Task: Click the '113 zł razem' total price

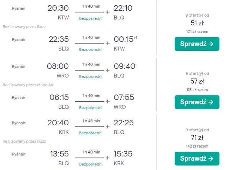Action: (197, 90)
